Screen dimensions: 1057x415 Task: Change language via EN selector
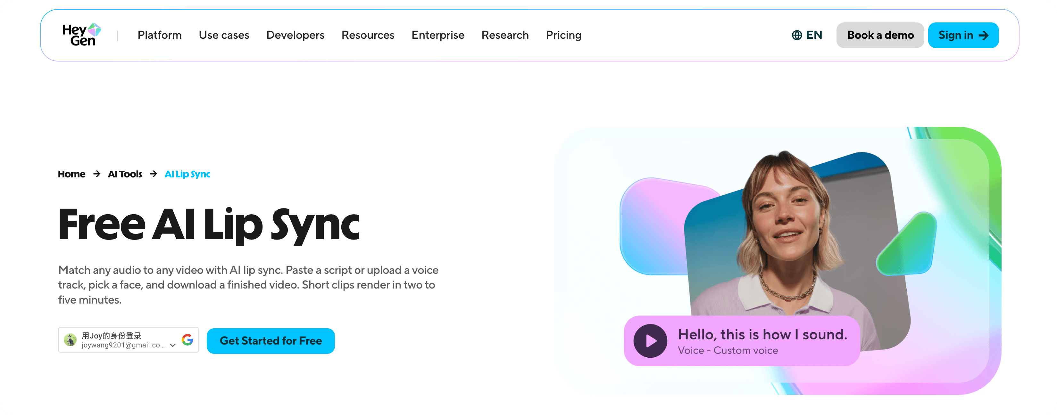click(x=807, y=35)
